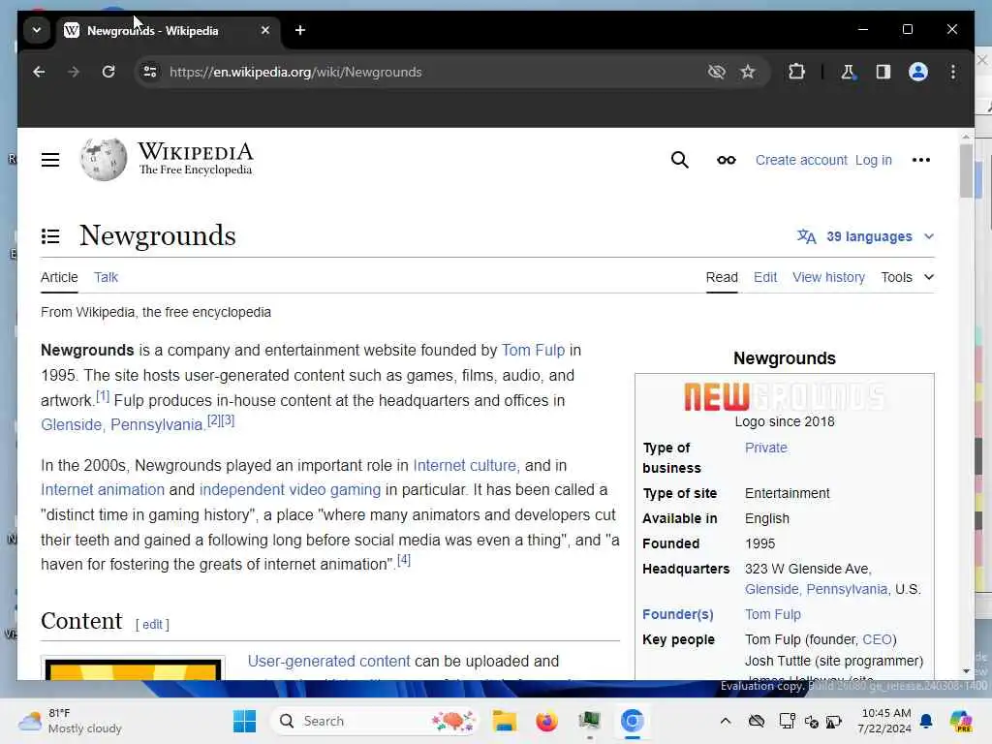Image resolution: width=992 pixels, height=744 pixels.
Task: Click the Wikipedia globe logo
Action: 104,160
